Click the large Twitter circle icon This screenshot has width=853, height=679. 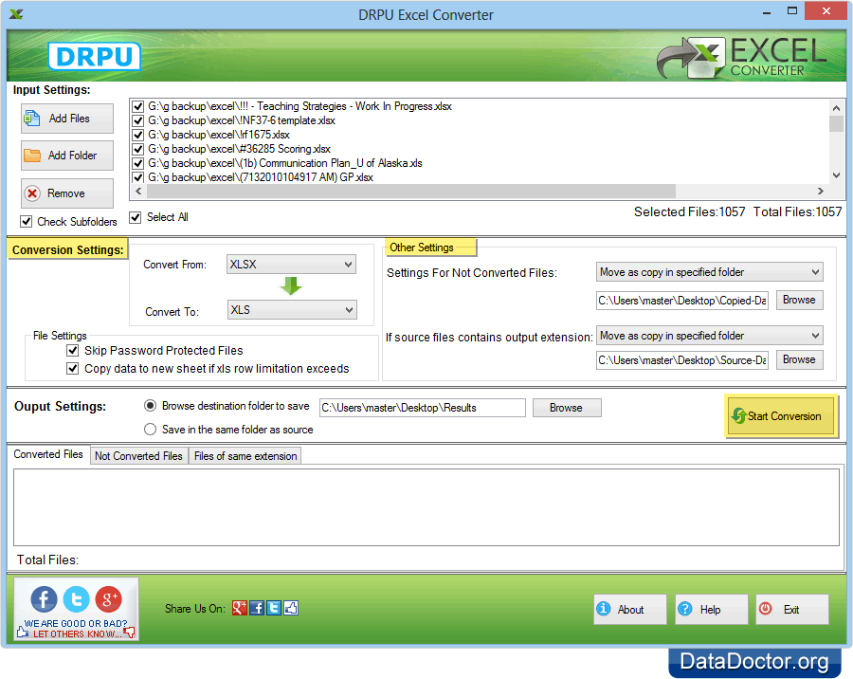click(76, 599)
